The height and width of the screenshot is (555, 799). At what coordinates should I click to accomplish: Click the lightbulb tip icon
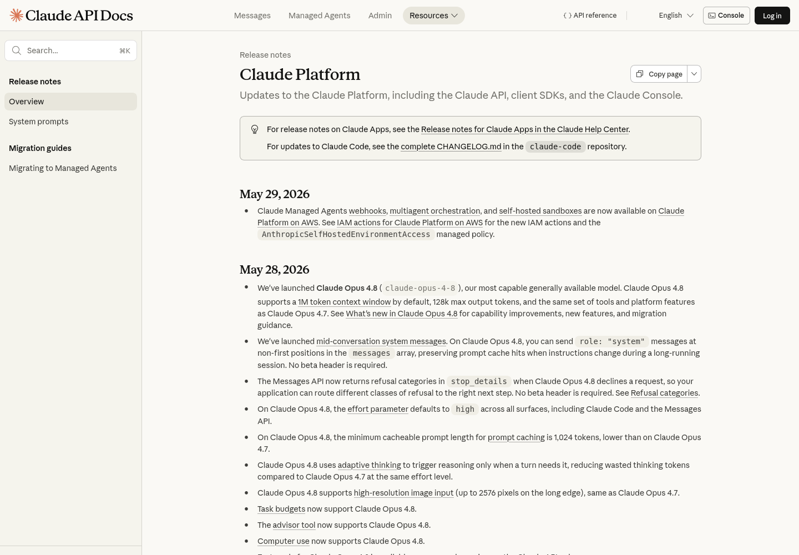click(255, 129)
